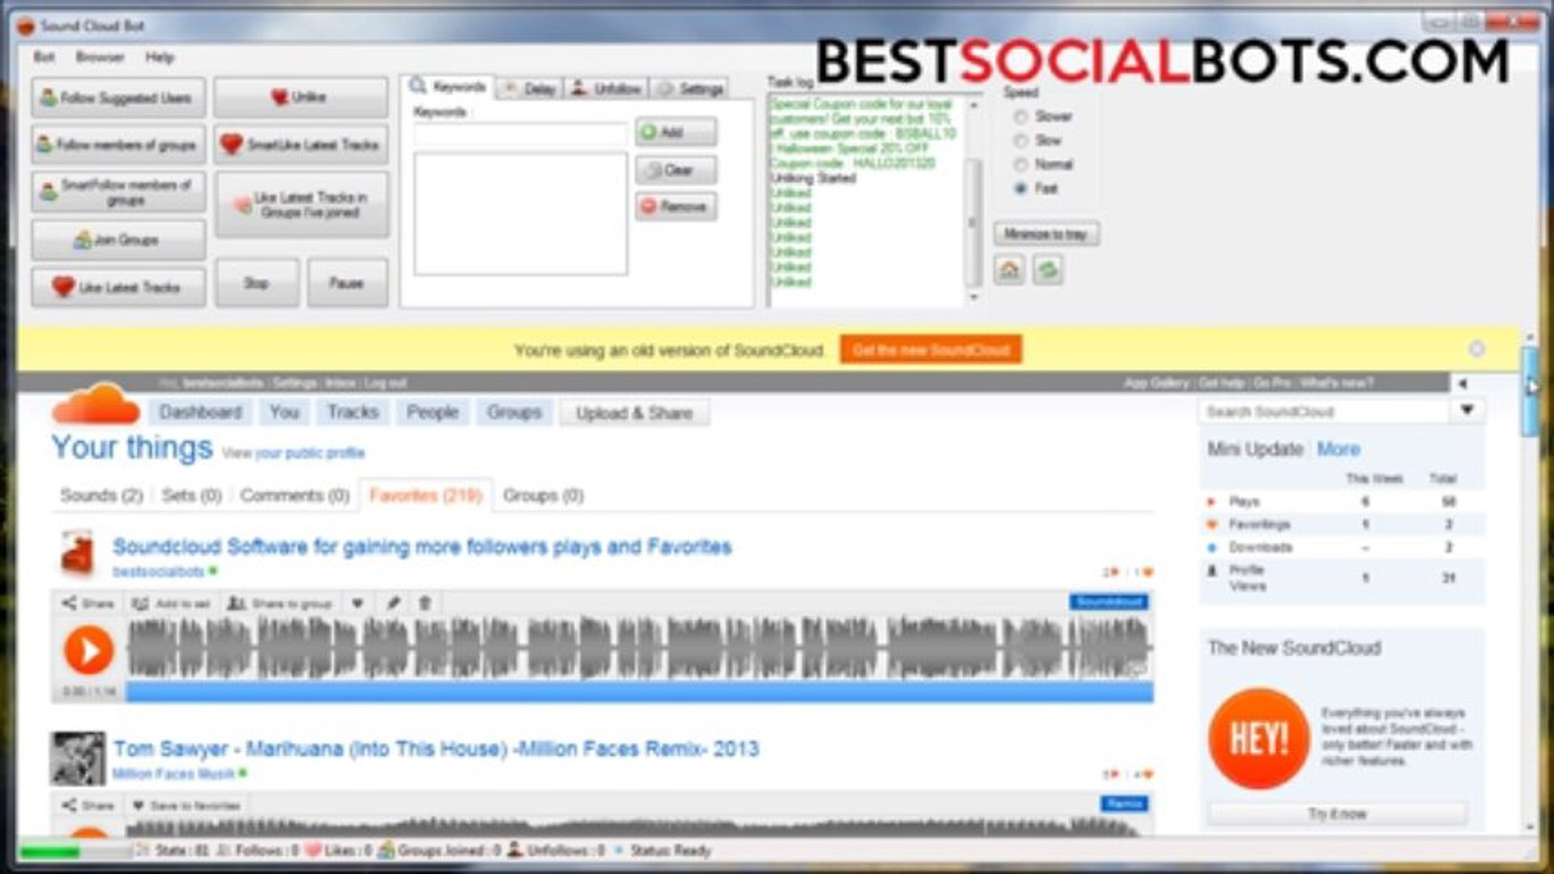This screenshot has height=874, width=1554.
Task: Click the Add keyword button
Action: [675, 132]
